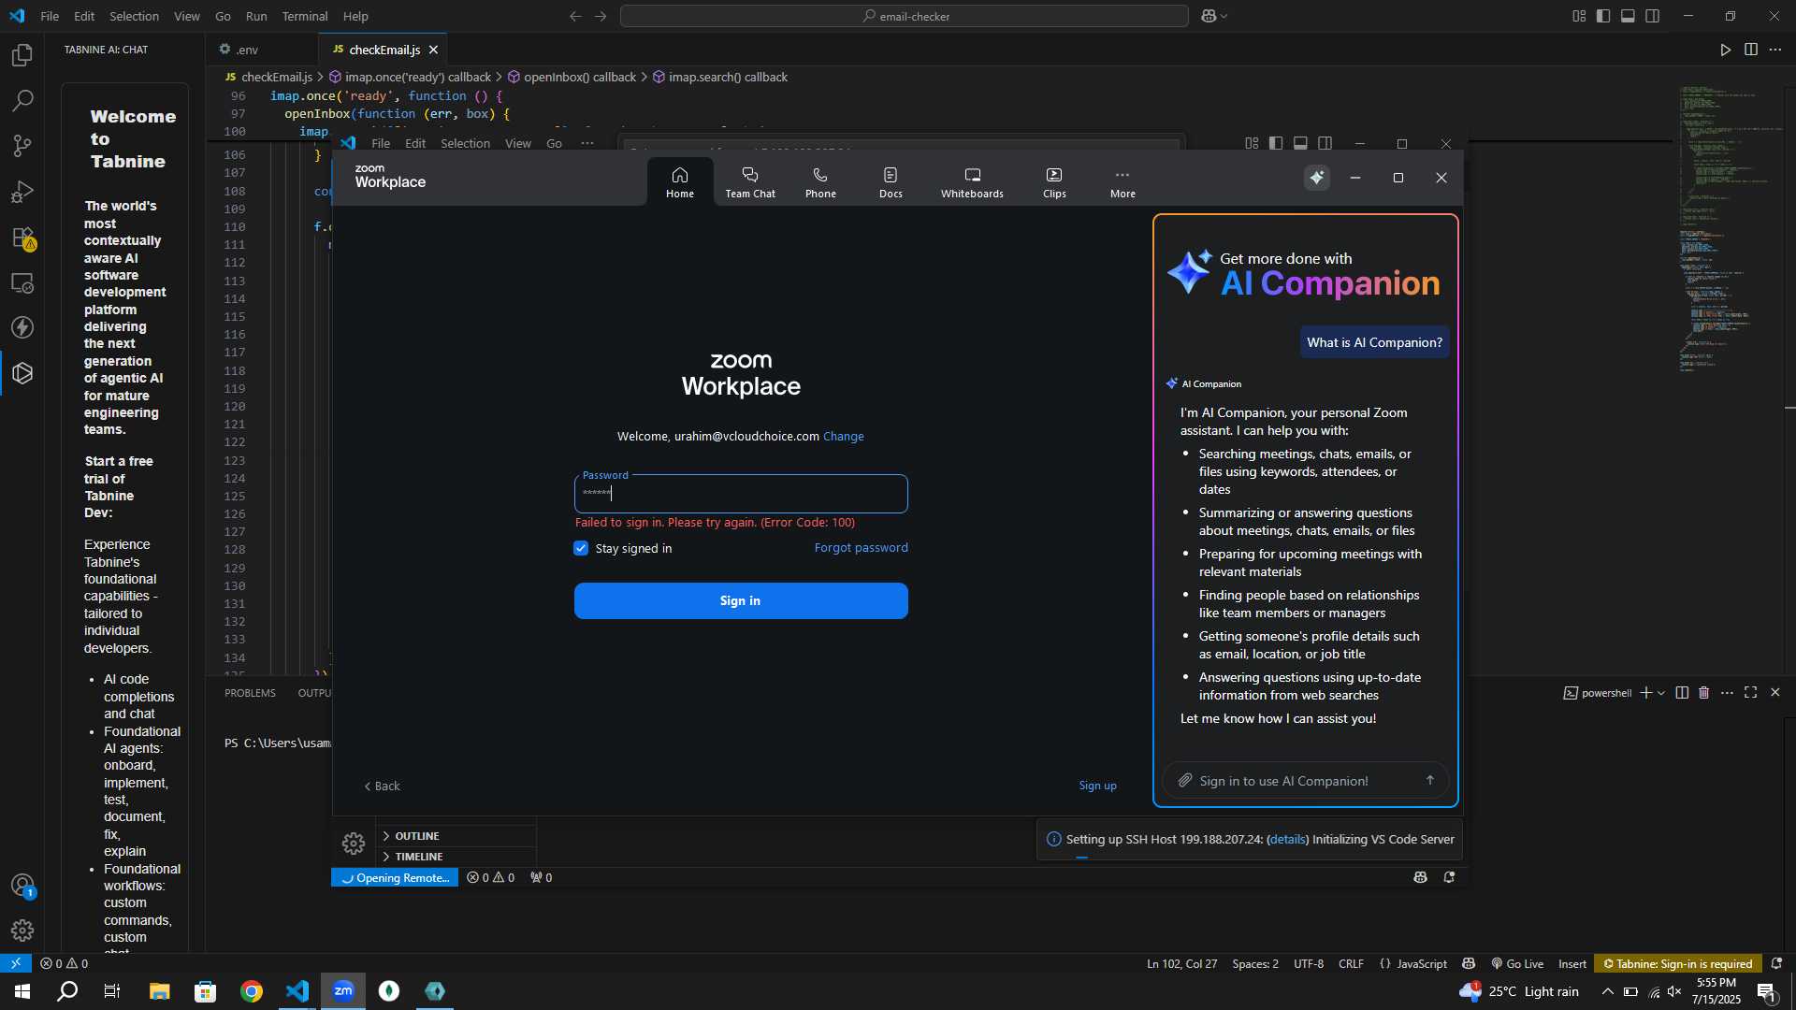Click the attachment paperclip in AI Companion
This screenshot has height=1010, width=1796.
click(x=1184, y=780)
